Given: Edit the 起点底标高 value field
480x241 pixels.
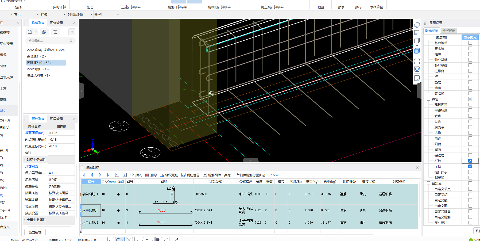Looking at the screenshot, I should point(61,139).
